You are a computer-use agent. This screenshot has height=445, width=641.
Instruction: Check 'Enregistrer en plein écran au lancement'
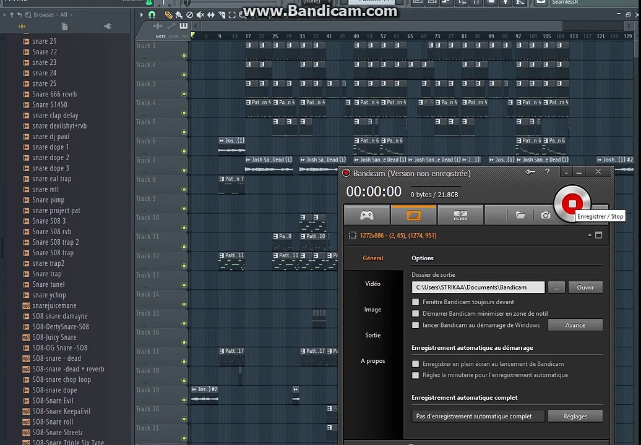(415, 364)
